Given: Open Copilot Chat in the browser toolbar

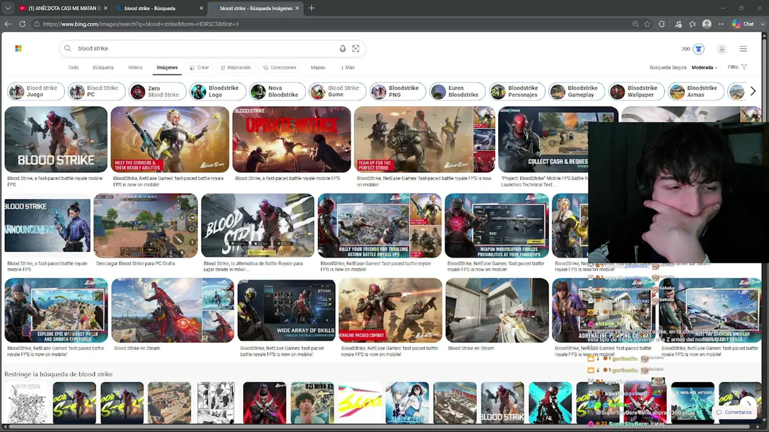Looking at the screenshot, I should (x=743, y=24).
